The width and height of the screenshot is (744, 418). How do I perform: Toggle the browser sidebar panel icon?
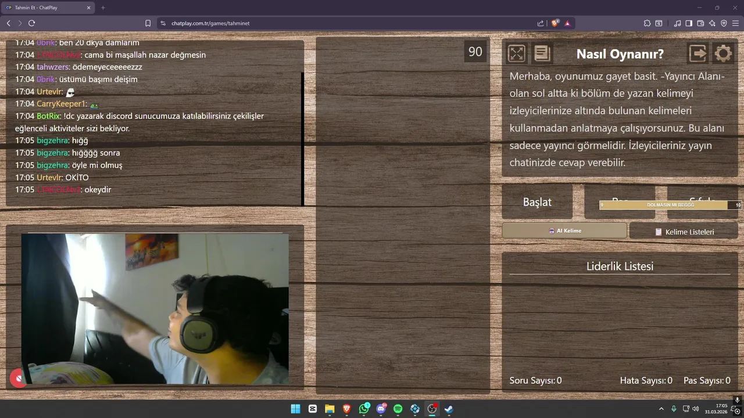(689, 23)
